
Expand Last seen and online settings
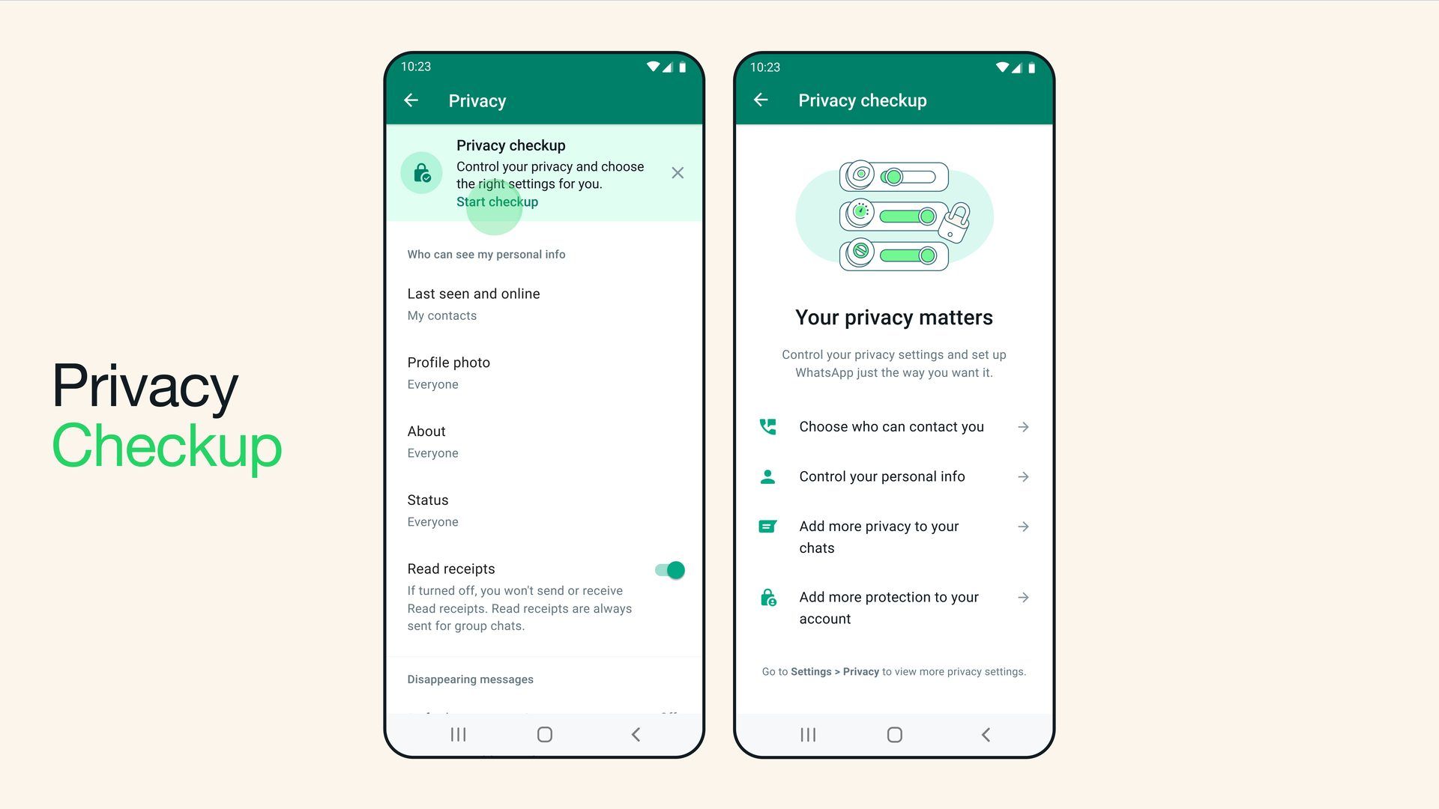click(x=543, y=303)
